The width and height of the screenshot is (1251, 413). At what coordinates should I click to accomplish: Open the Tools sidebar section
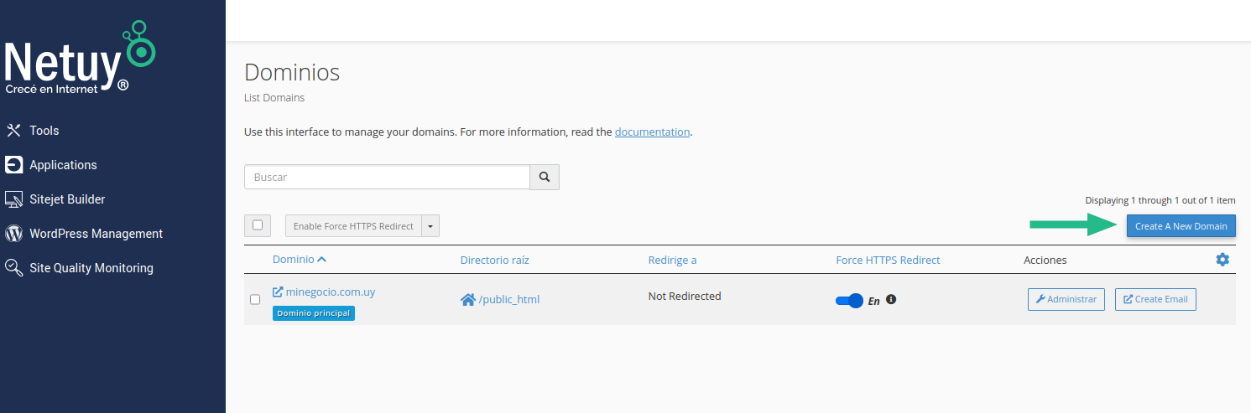pos(44,131)
